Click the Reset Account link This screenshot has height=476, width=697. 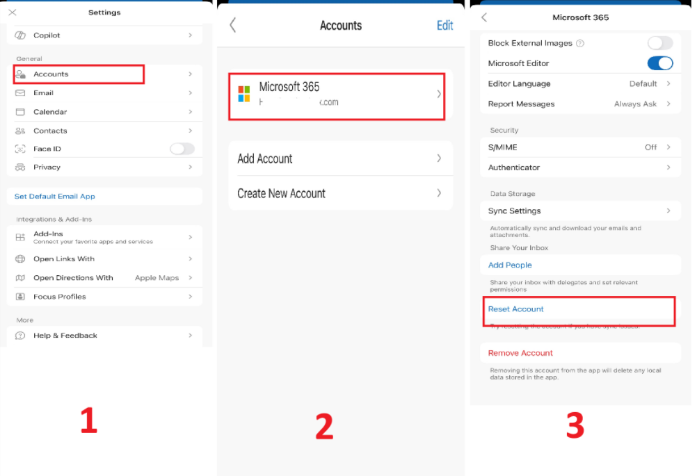(515, 309)
